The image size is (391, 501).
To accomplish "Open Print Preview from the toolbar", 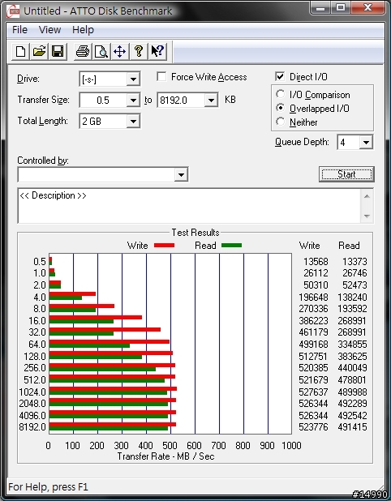I will click(x=101, y=51).
